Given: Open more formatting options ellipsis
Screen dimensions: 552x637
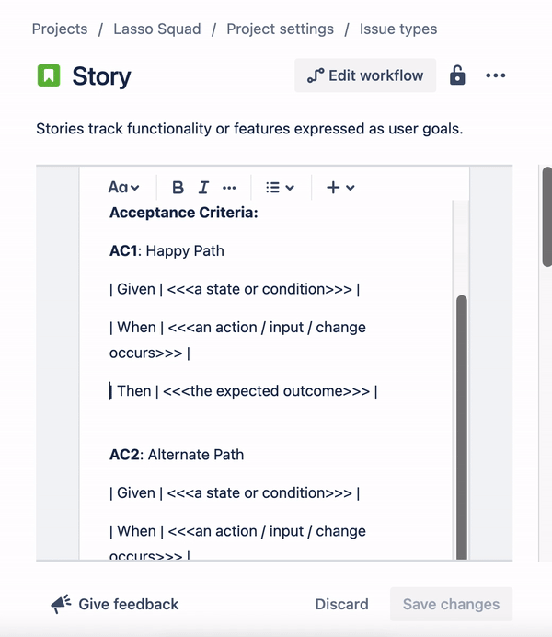Looking at the screenshot, I should tap(229, 188).
